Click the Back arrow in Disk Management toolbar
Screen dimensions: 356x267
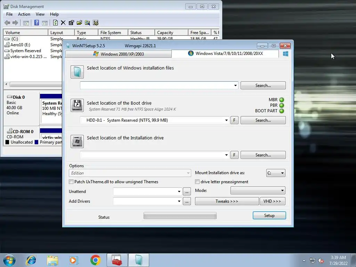pos(7,23)
